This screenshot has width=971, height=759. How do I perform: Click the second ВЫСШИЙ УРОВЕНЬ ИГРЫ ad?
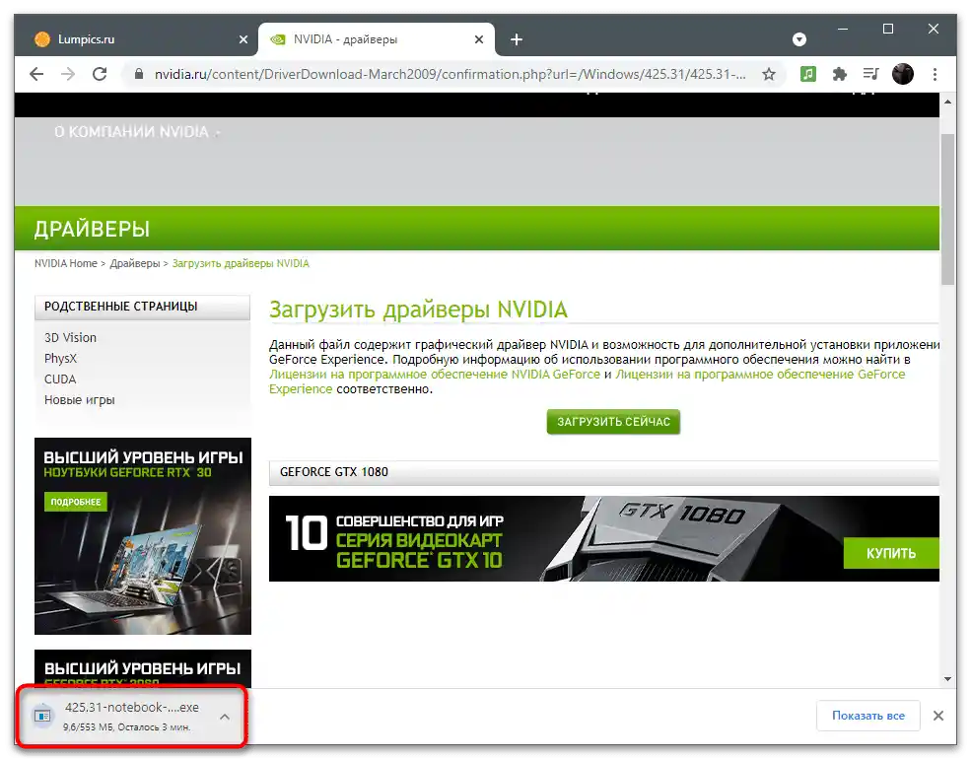pyautogui.click(x=142, y=668)
